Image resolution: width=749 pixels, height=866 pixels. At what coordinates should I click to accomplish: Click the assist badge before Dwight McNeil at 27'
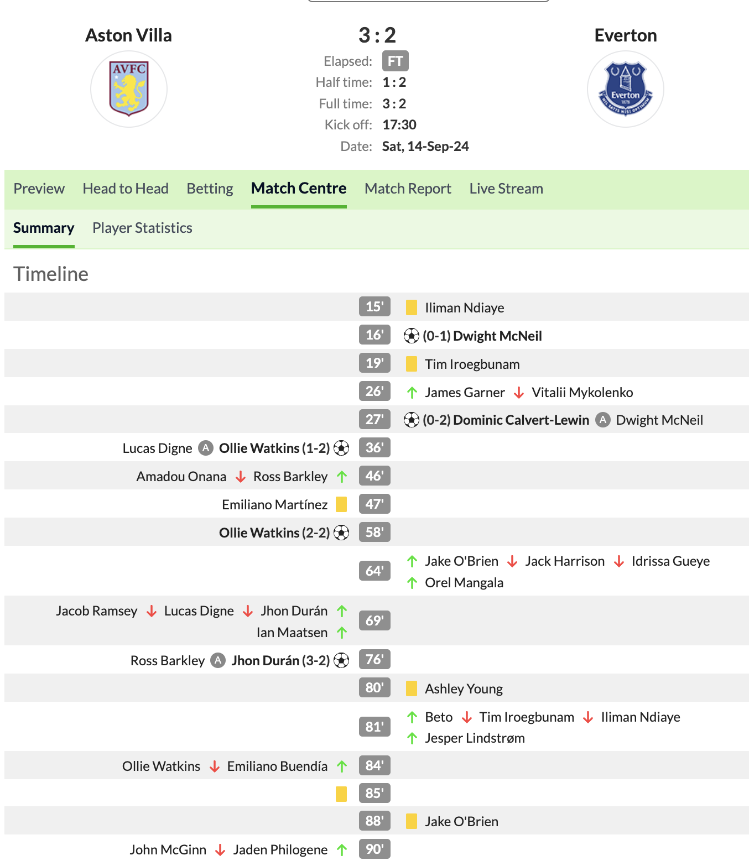pos(603,420)
